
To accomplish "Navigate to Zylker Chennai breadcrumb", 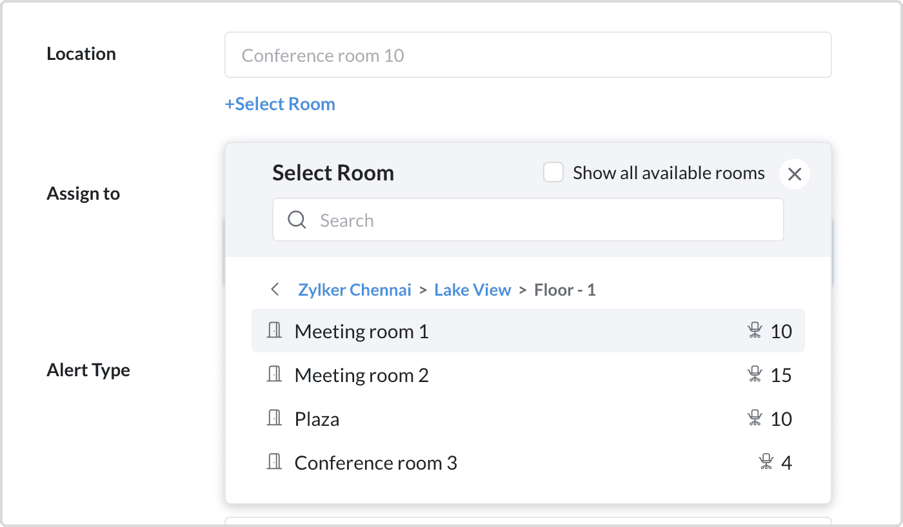I will pos(355,290).
